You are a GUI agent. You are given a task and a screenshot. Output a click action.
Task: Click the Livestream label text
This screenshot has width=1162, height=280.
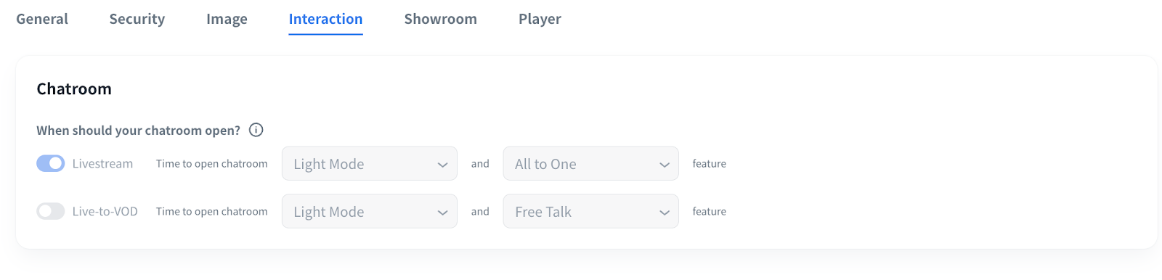point(102,164)
